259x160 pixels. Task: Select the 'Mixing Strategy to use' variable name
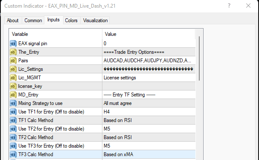[x=41, y=103]
